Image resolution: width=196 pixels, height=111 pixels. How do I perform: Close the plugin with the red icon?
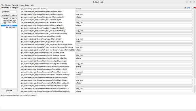pos(195,8)
